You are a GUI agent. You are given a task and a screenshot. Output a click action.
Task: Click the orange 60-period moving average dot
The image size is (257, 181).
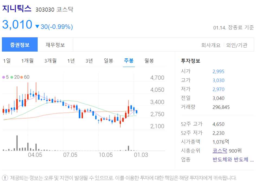(x=21, y=77)
